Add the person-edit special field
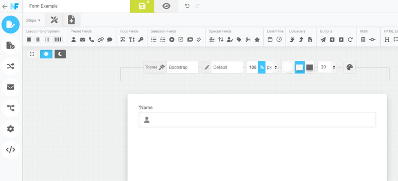 (x=230, y=40)
